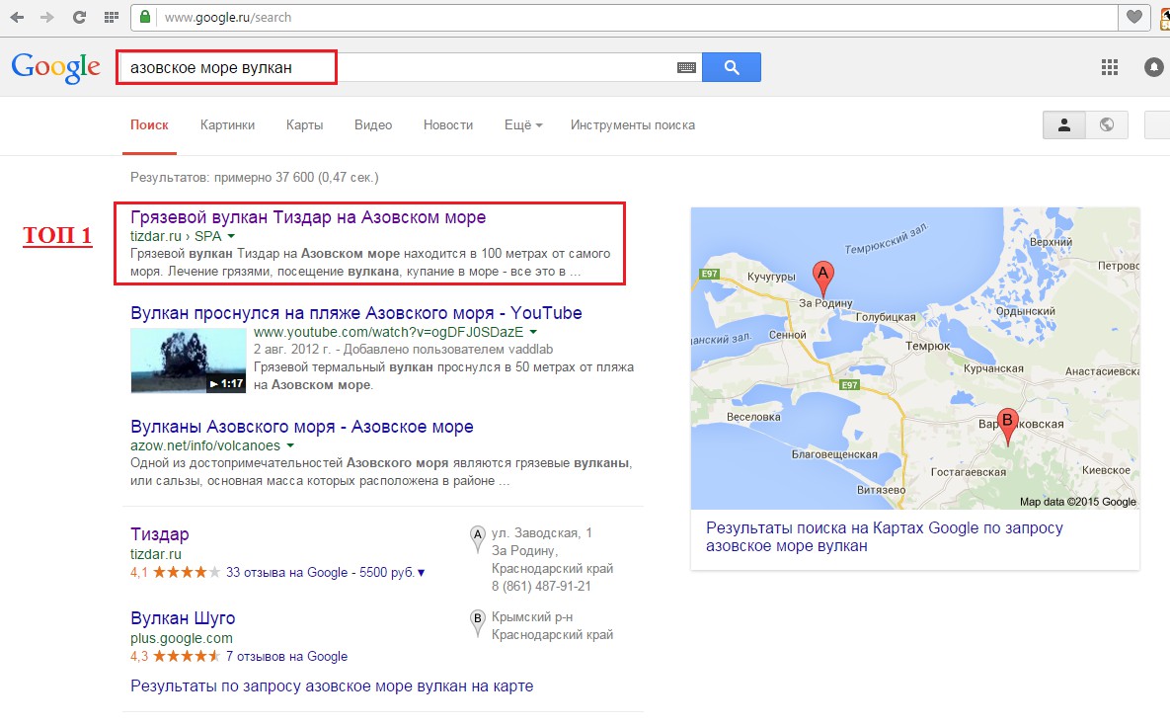Viewport: 1170px width, 725px height.
Task: Click the heart bookmark icon in address bar
Action: click(x=1134, y=17)
